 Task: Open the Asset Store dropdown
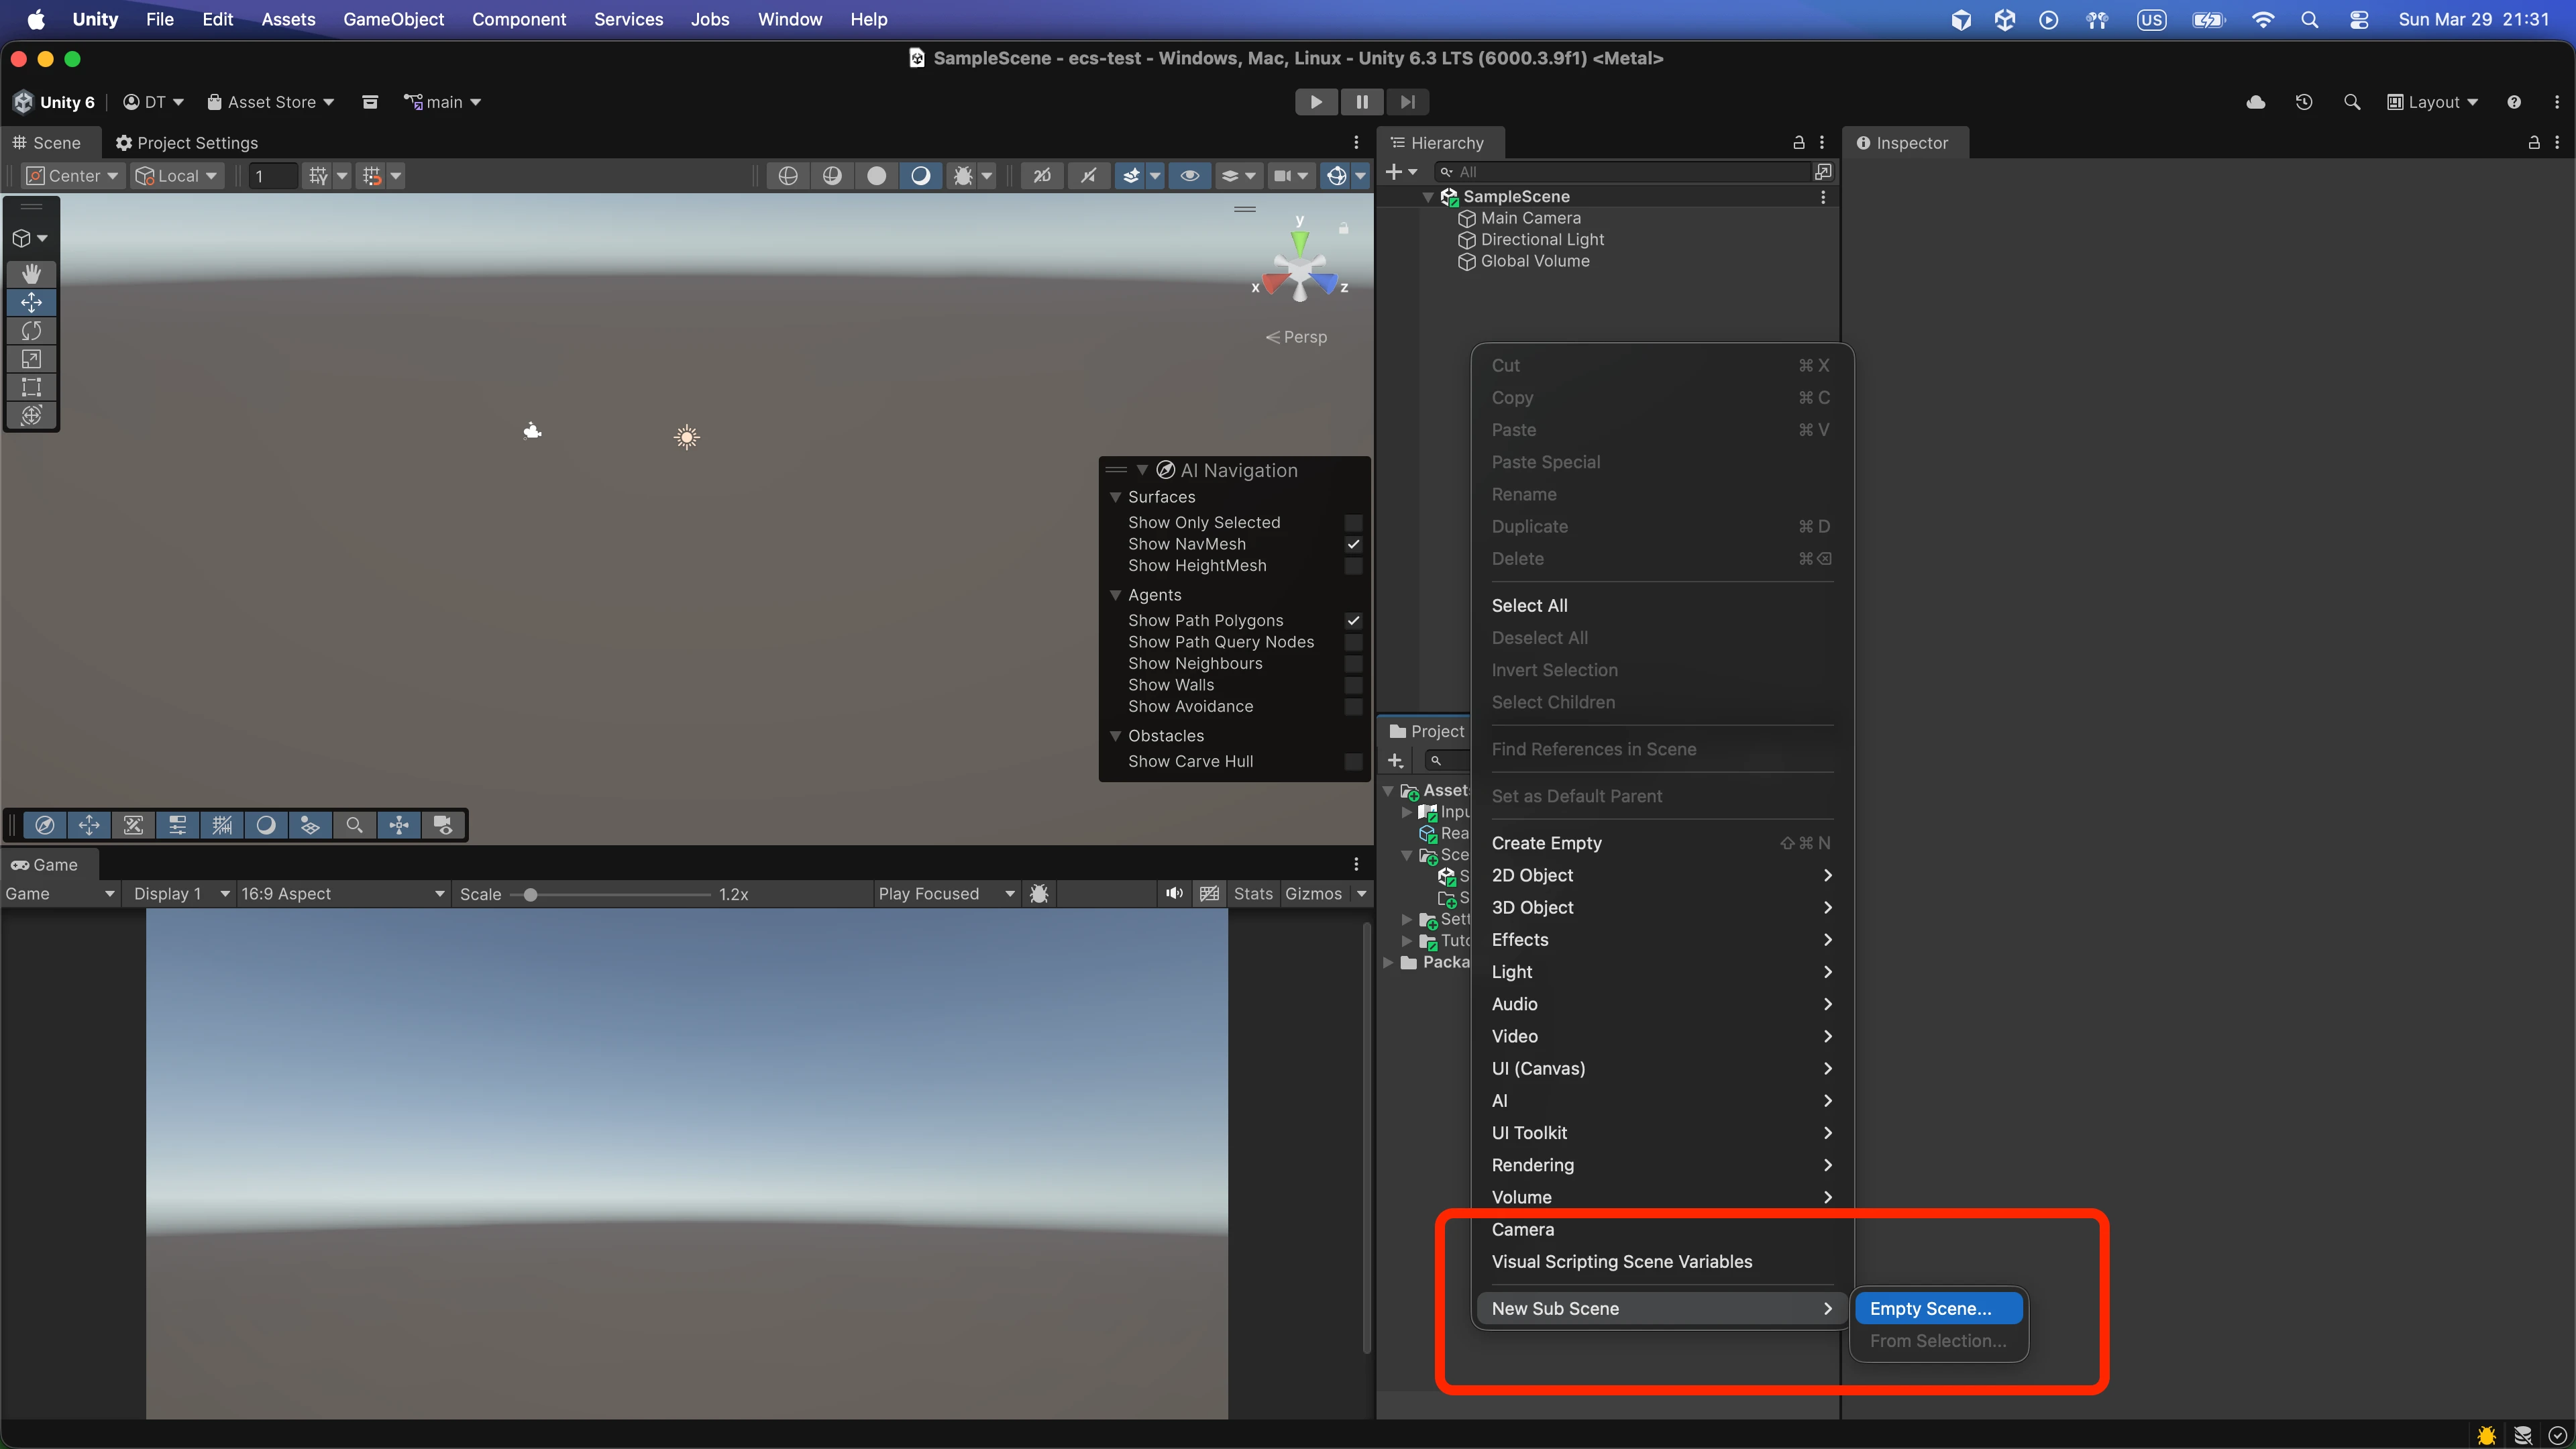click(270, 102)
